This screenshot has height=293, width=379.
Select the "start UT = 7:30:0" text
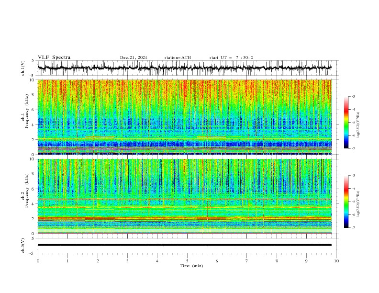231,57
